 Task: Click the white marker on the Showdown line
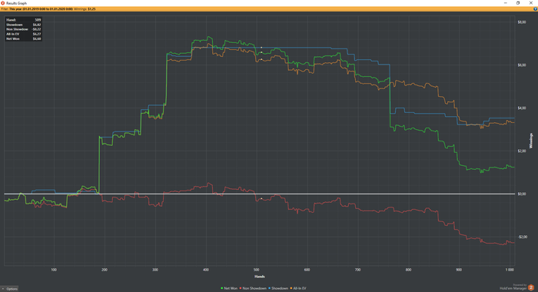click(261, 48)
